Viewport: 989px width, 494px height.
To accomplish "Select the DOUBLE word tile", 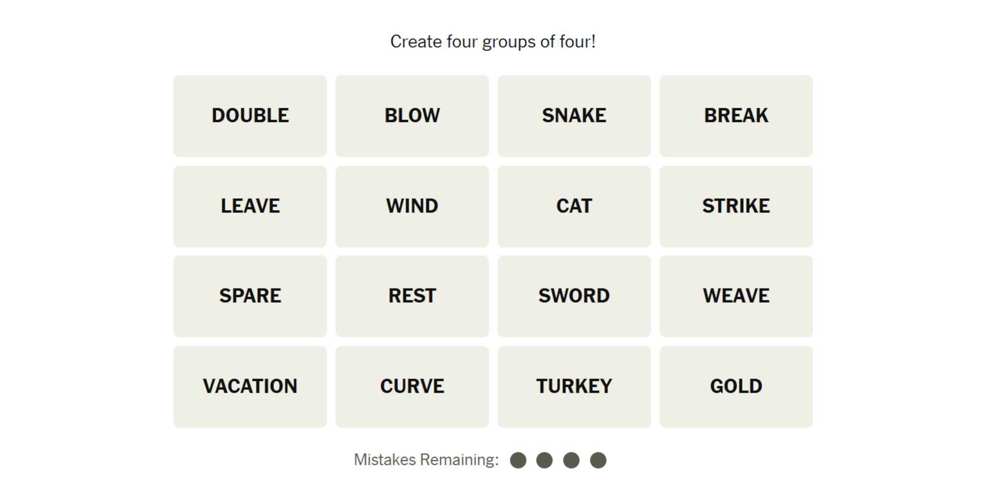I will click(x=250, y=116).
